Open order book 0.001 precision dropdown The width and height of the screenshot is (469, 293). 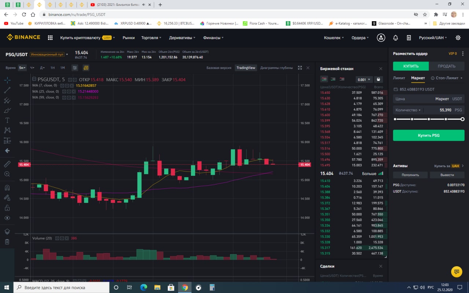[x=364, y=79]
